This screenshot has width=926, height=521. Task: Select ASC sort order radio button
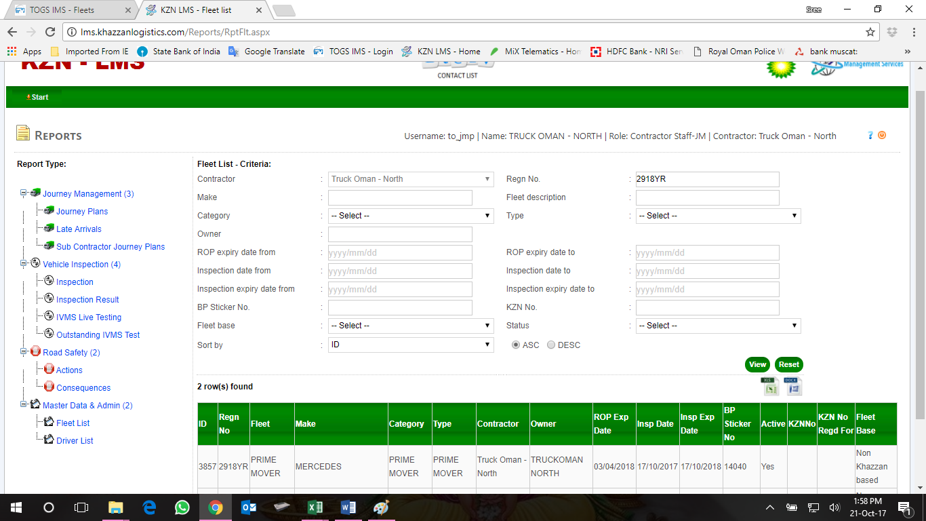516,345
